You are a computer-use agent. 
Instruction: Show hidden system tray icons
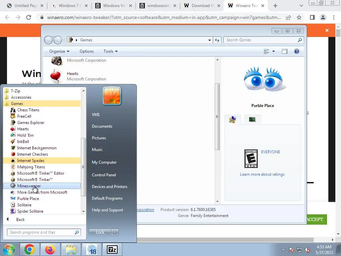pyautogui.click(x=283, y=250)
